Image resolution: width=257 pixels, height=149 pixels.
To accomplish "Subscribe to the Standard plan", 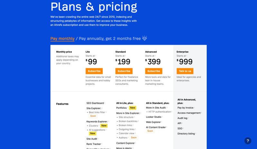I will pos(124,71).
